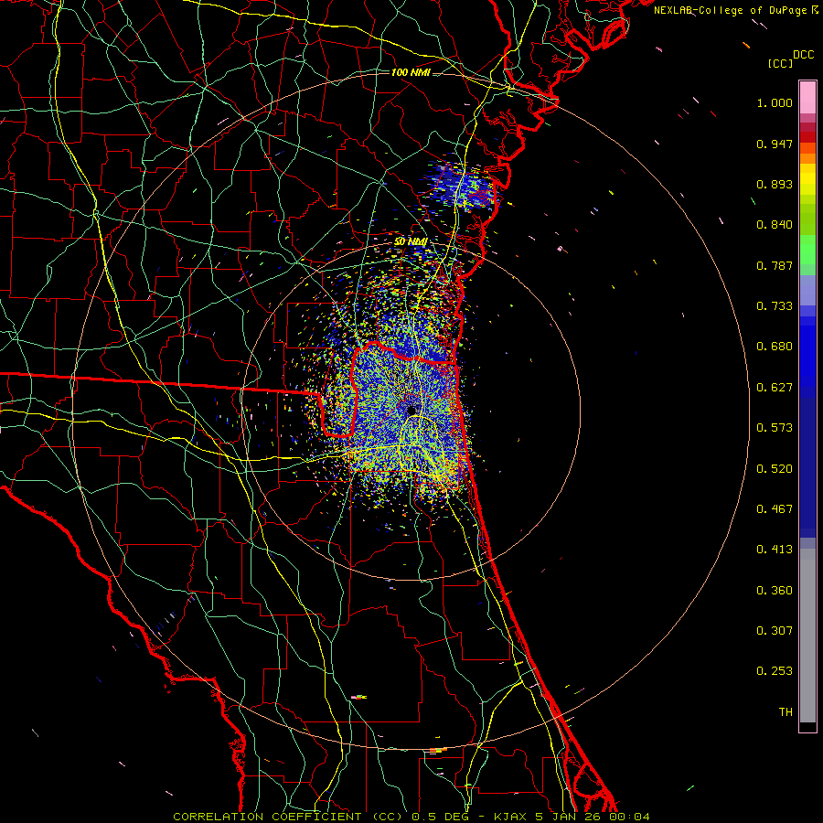The image size is (823, 823).
Task: Click the TH threshold label
Action: [786, 712]
